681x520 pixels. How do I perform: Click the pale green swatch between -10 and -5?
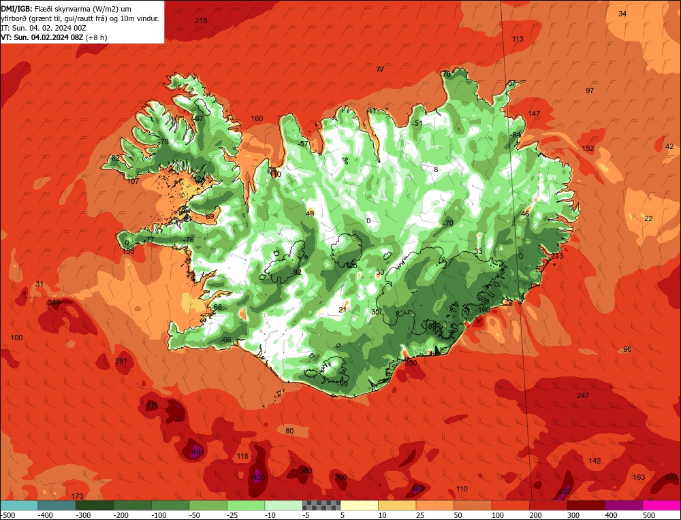click(283, 505)
